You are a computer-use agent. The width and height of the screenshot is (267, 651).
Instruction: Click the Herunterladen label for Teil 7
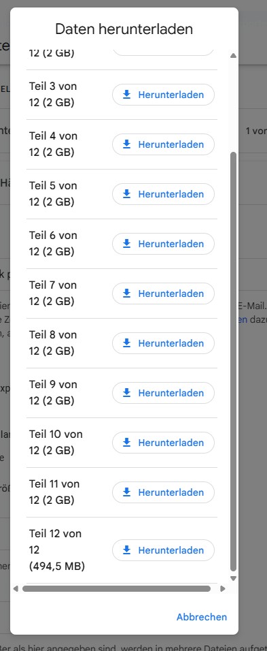pyautogui.click(x=171, y=293)
